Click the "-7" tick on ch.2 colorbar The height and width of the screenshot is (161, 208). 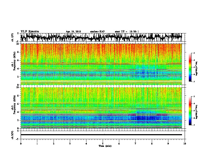click(194, 125)
